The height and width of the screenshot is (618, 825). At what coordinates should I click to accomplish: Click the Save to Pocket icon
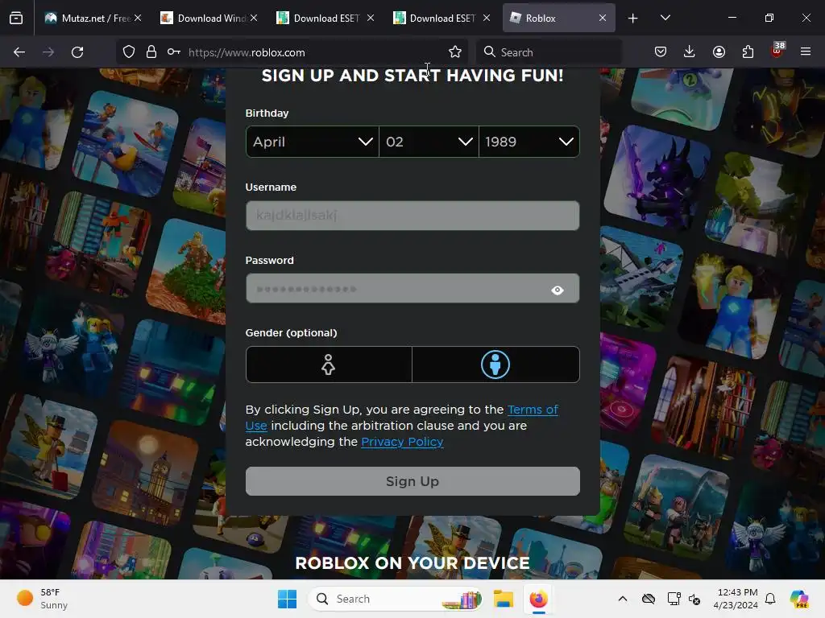point(661,52)
